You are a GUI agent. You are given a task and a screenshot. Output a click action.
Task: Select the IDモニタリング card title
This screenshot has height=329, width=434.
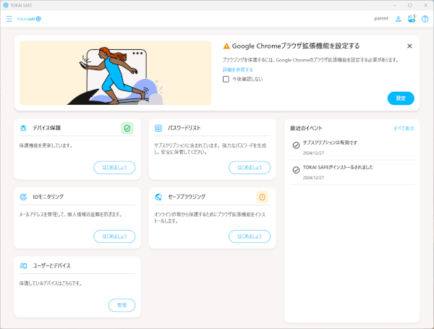[48, 197]
